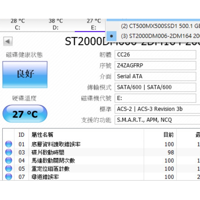Click the interface field Serial ATA
The image size is (200, 200).
[x=155, y=76]
